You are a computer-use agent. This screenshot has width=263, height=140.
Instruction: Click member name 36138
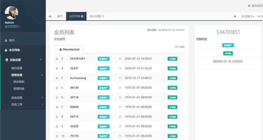click(74, 88)
